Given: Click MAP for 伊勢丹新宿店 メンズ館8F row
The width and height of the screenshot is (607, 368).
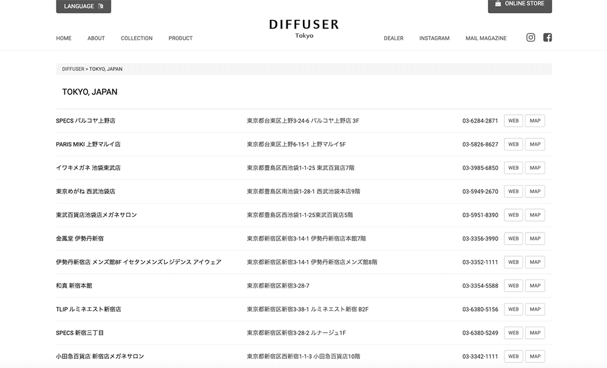Looking at the screenshot, I should (x=535, y=262).
